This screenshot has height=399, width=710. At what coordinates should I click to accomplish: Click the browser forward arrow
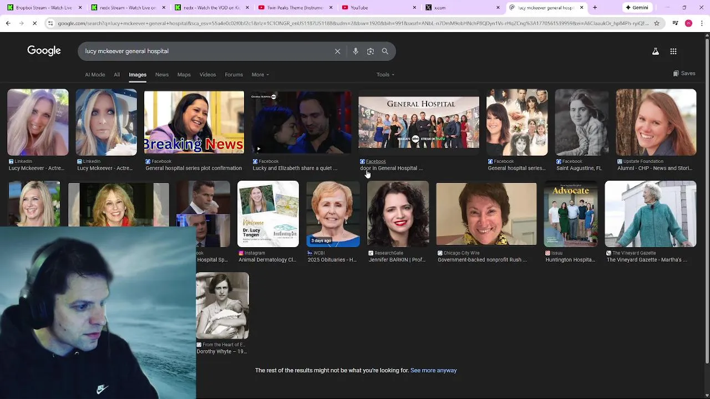pos(21,23)
